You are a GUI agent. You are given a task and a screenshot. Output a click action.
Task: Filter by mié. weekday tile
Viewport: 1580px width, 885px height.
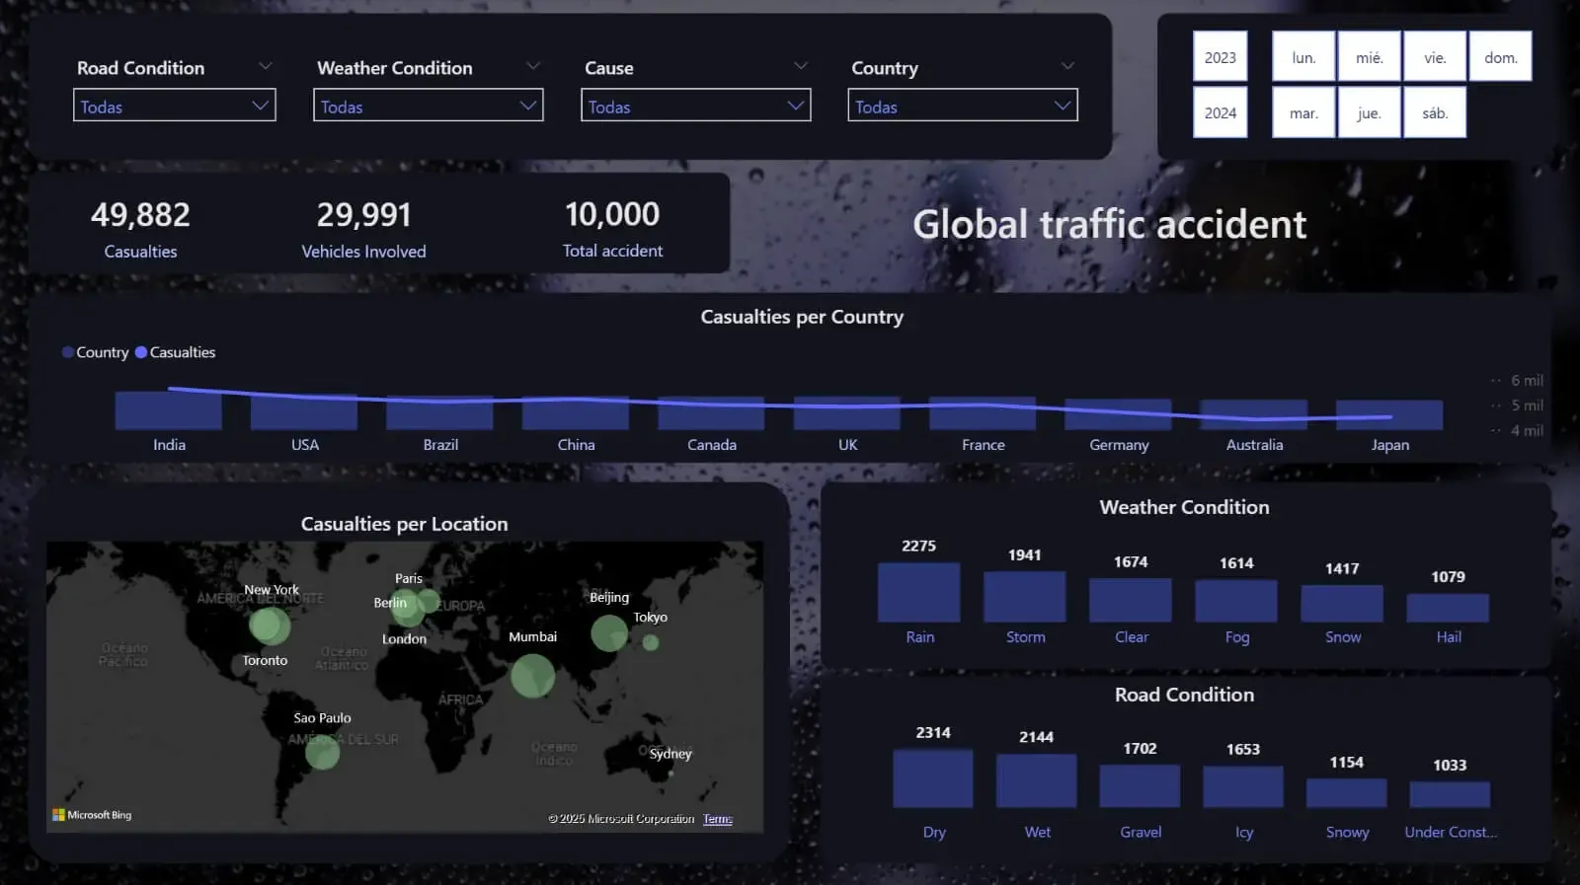[1370, 56]
